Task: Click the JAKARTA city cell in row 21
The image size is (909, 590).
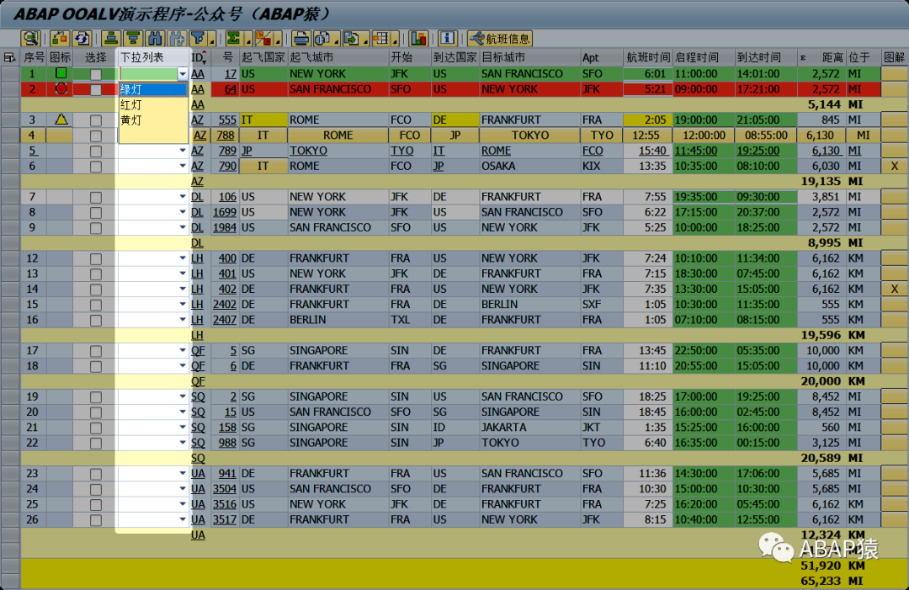Action: click(x=529, y=428)
